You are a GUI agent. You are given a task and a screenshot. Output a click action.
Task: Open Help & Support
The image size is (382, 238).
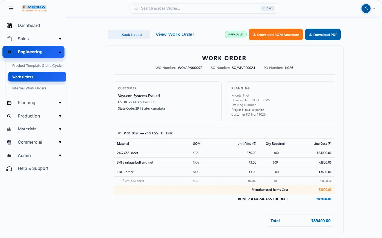point(33,168)
